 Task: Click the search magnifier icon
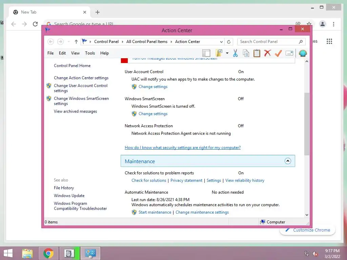click(x=301, y=42)
